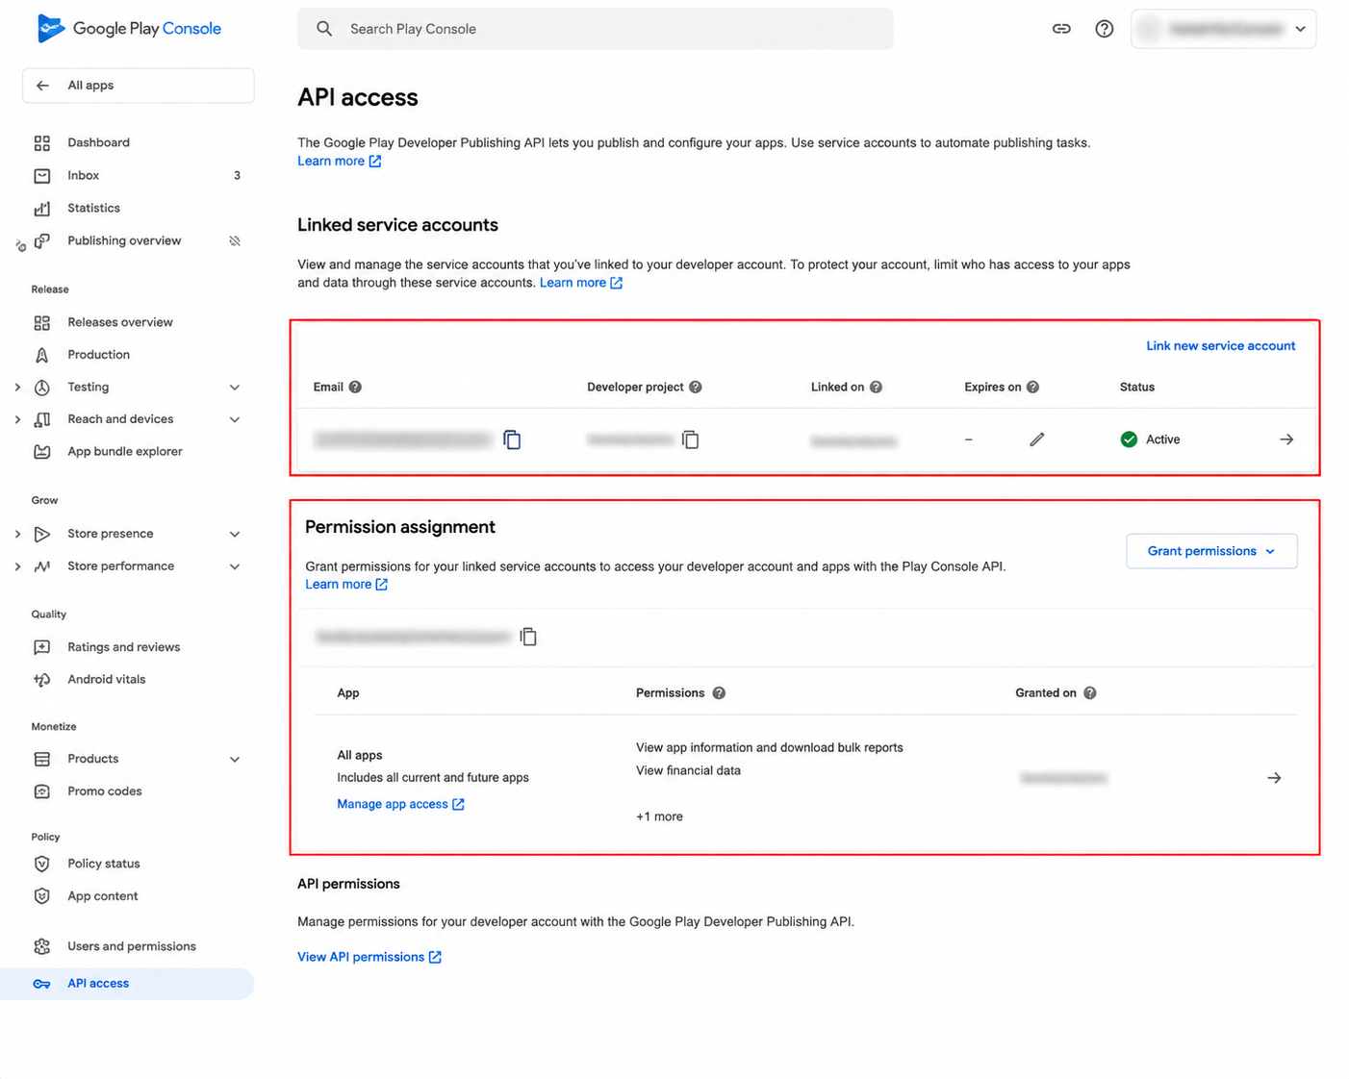Image resolution: width=1349 pixels, height=1079 pixels.
Task: Open the help question mark icon
Action: point(1105,29)
